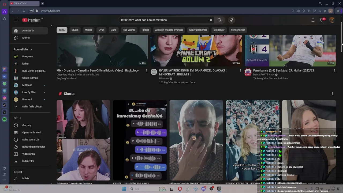Select the 'Futbol' filter chip
343x193 pixels.
tap(145, 30)
